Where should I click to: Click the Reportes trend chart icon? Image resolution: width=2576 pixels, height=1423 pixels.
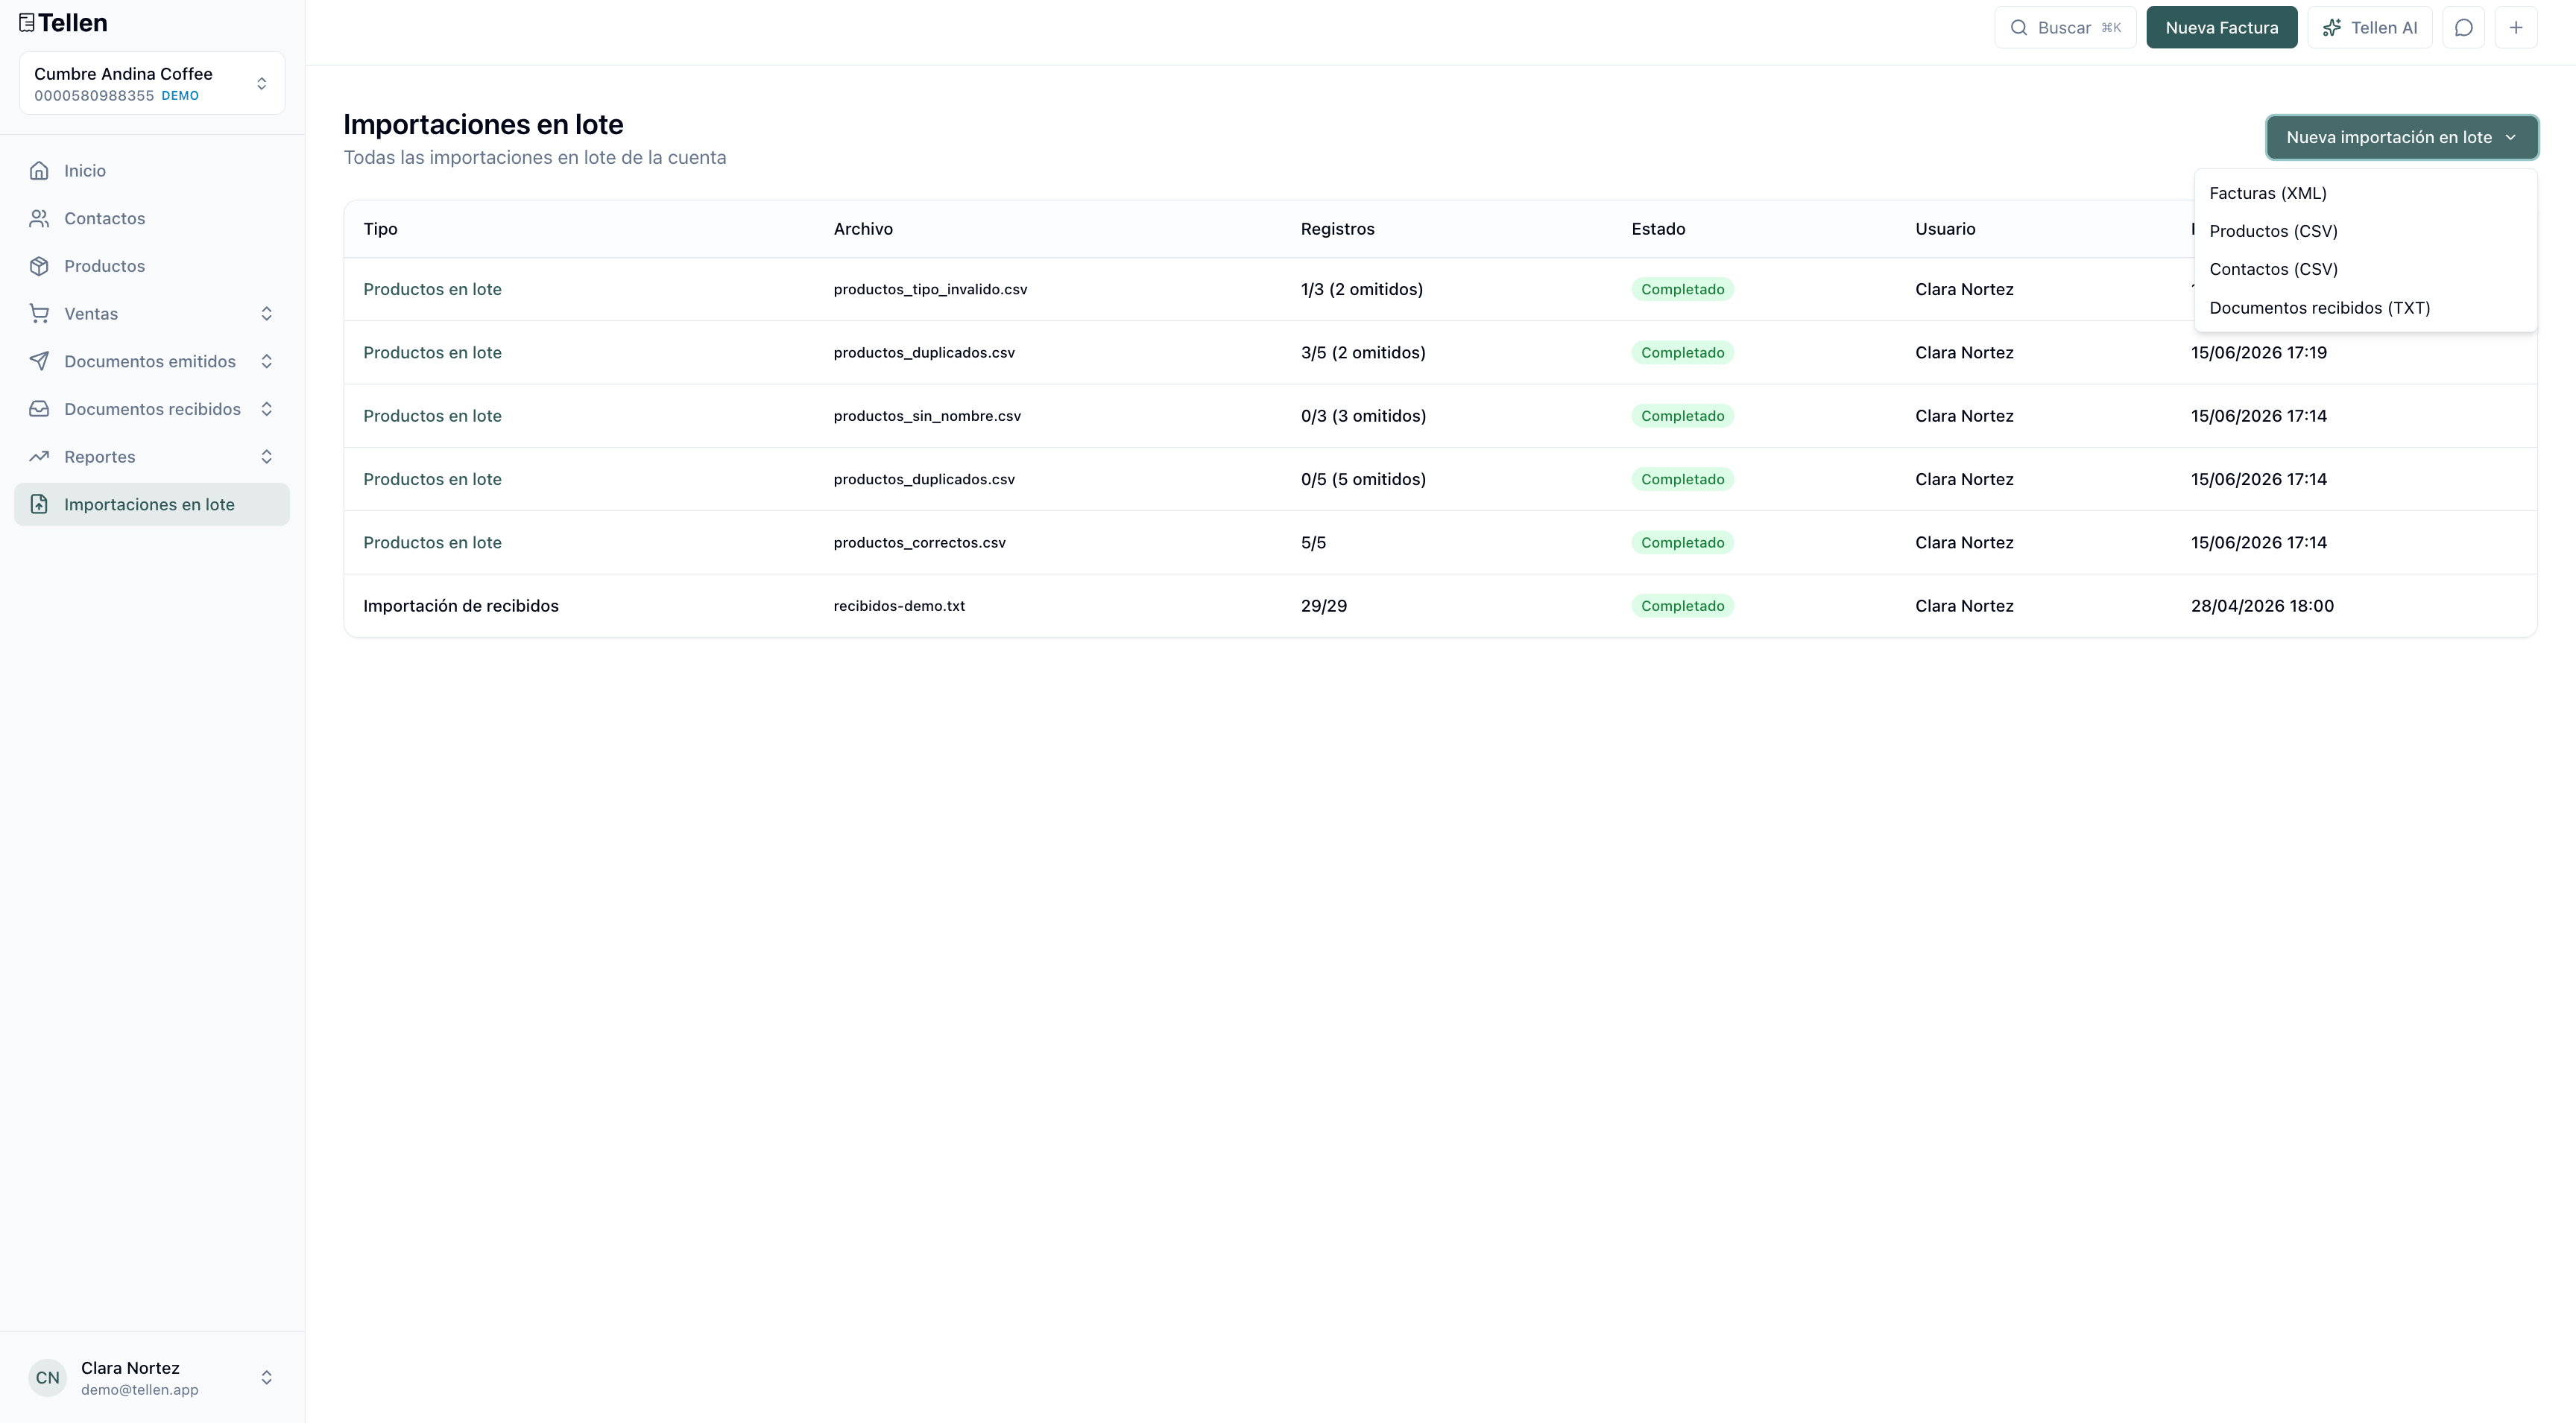(x=39, y=457)
